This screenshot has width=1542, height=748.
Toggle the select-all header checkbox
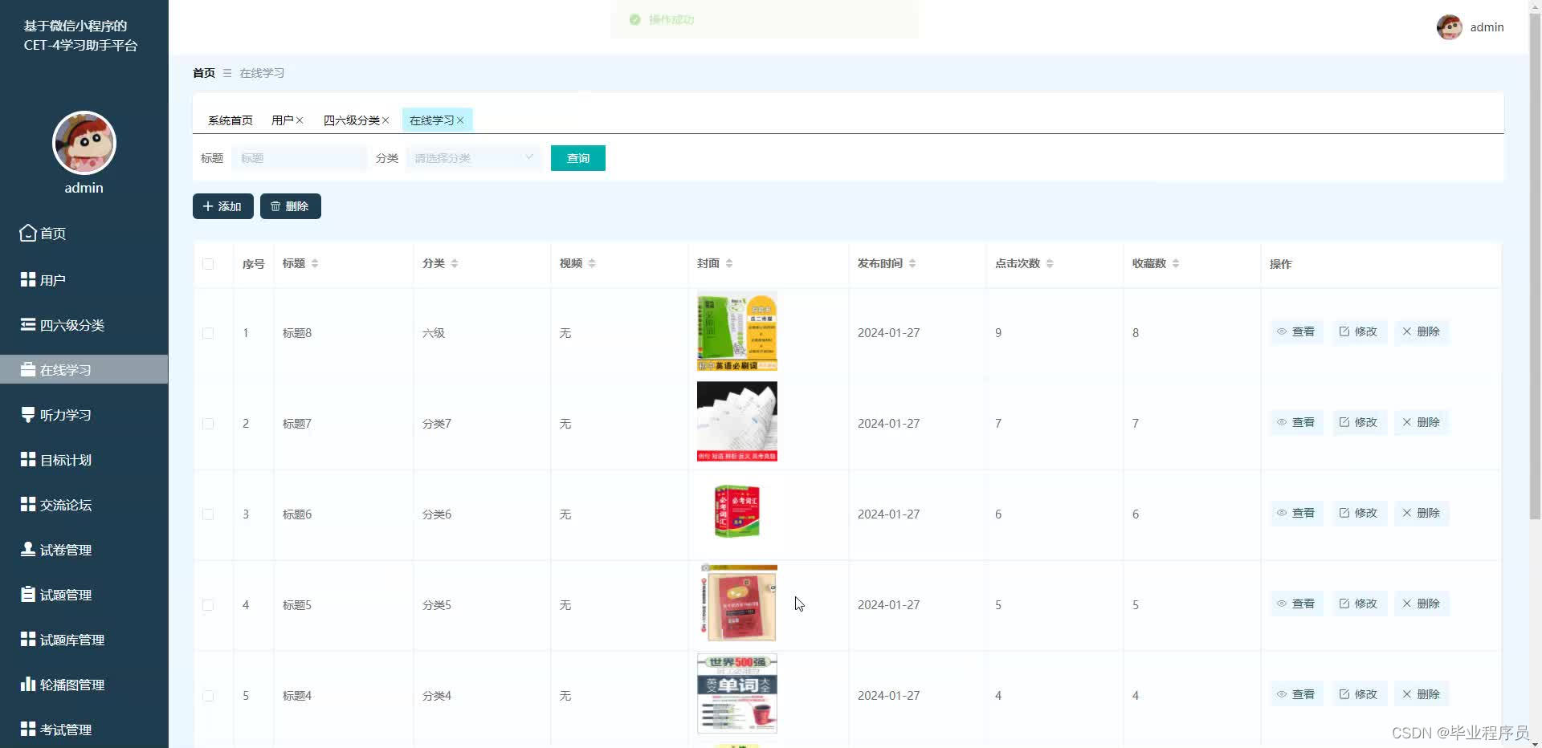pyautogui.click(x=208, y=264)
